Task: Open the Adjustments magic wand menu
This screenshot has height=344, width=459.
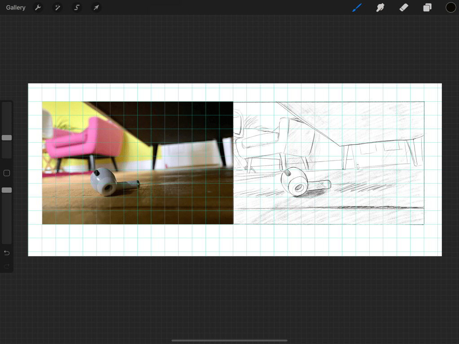Action: click(57, 8)
